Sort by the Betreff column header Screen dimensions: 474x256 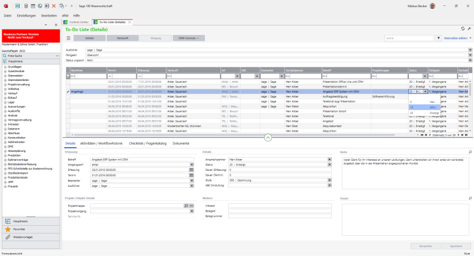pos(346,70)
